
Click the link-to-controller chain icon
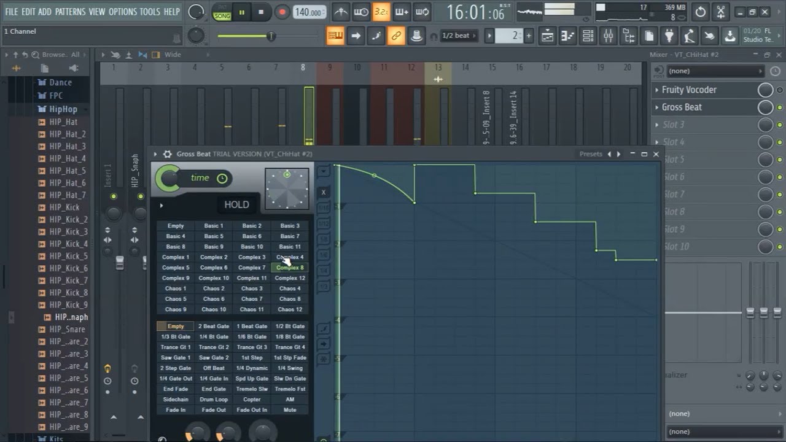click(x=396, y=36)
